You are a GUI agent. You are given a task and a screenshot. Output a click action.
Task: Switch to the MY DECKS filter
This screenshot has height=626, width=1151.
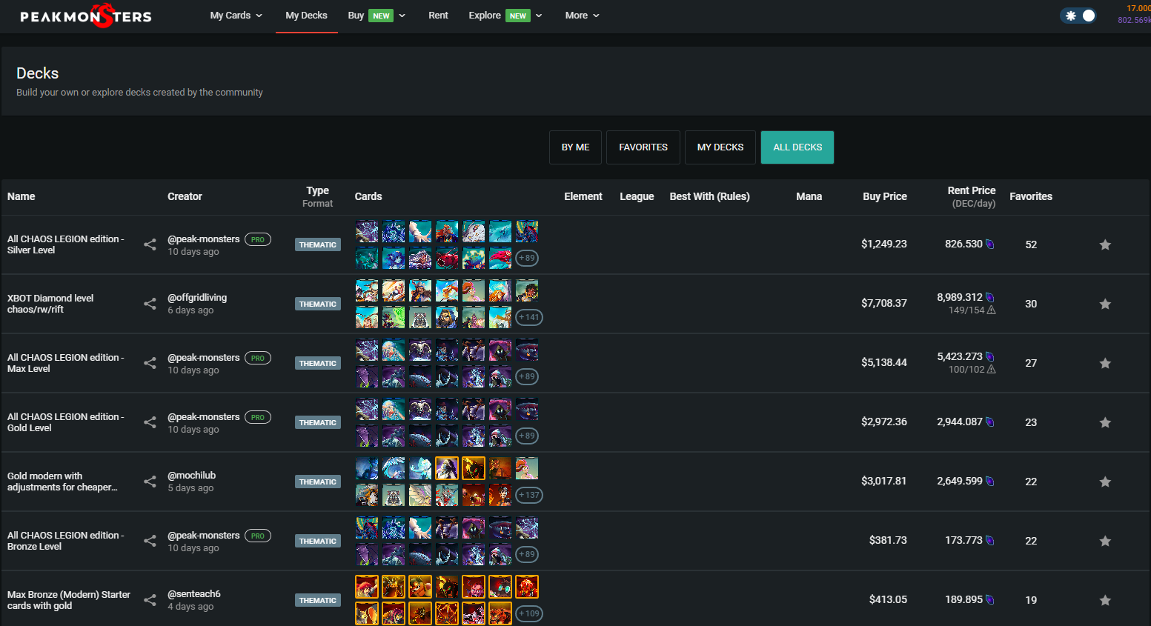point(720,147)
